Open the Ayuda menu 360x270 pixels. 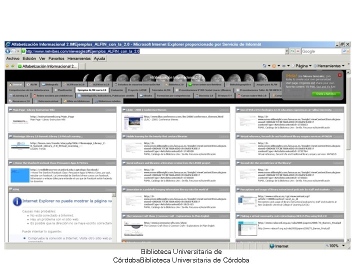(99, 58)
